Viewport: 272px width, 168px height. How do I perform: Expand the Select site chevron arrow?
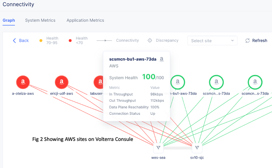[x=232, y=41]
